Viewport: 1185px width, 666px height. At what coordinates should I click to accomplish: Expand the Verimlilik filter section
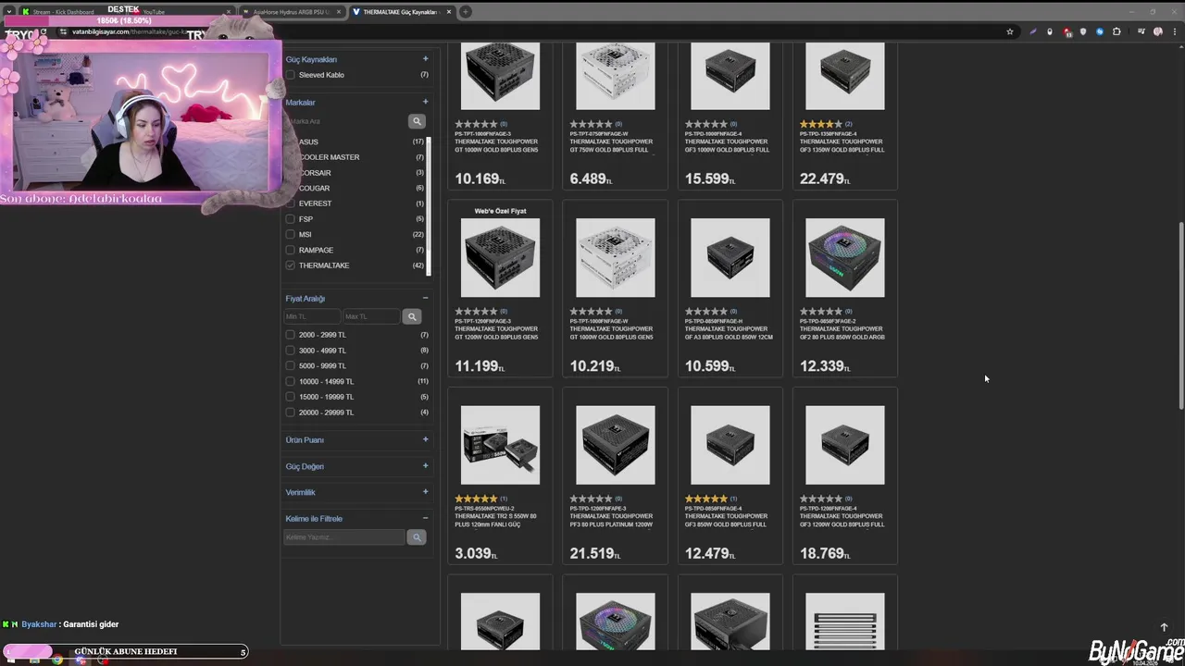[x=425, y=491]
